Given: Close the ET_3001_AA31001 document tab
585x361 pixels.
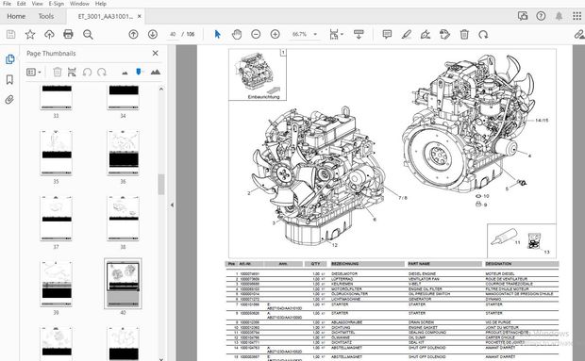Looking at the screenshot, I should click(x=139, y=16).
